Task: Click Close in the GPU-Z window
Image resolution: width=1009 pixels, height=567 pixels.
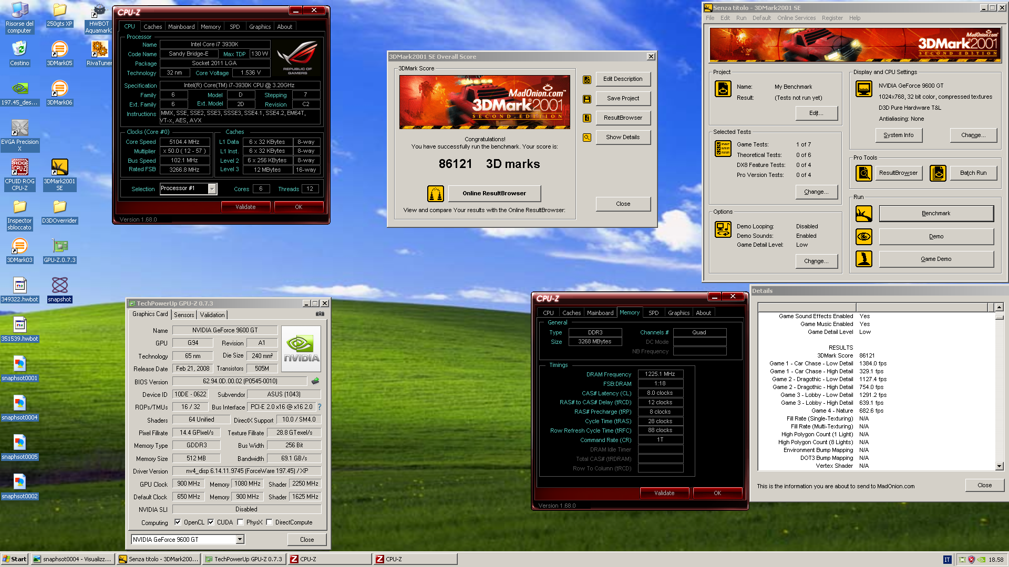Action: (307, 540)
